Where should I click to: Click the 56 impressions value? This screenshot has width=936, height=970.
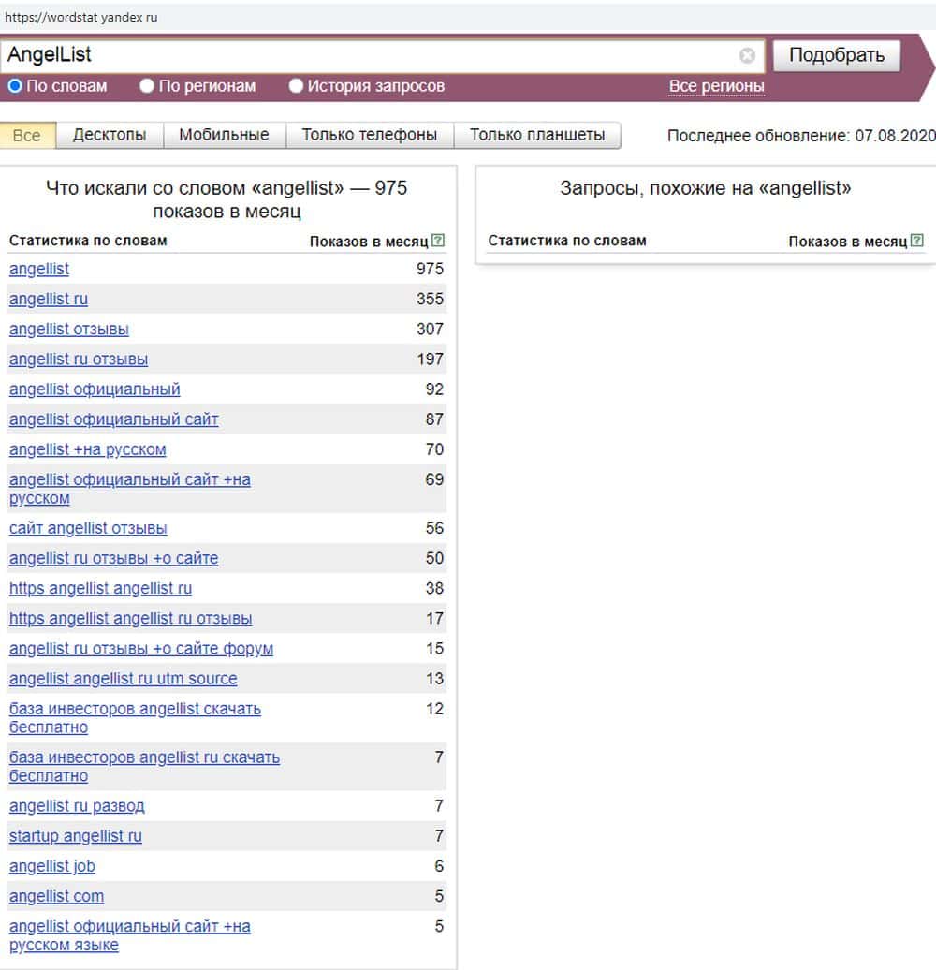(x=434, y=528)
